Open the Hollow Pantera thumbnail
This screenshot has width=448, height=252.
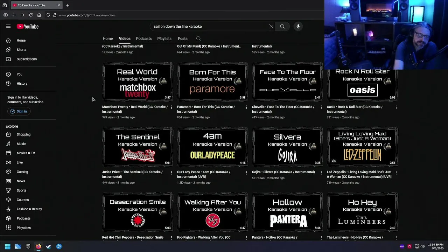pos(287,212)
